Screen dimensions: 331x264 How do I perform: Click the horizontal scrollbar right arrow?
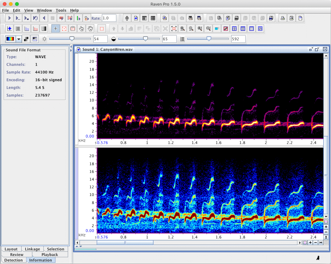click(300, 243)
